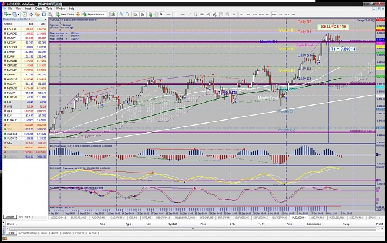Switch chart to M1 timeframe
The height and width of the screenshot is (243, 387).
click(242, 14)
